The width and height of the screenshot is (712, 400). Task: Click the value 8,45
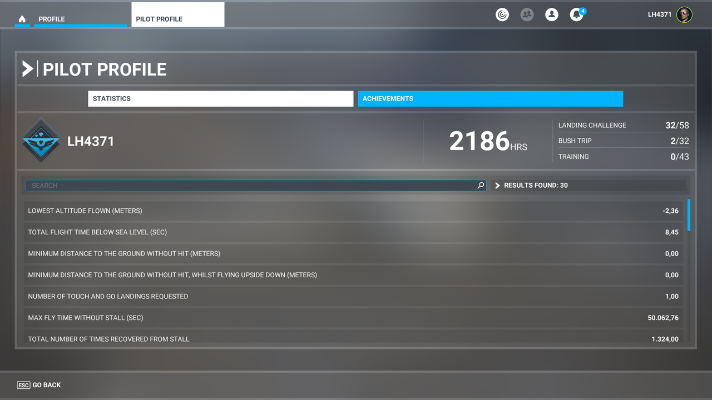click(x=672, y=232)
